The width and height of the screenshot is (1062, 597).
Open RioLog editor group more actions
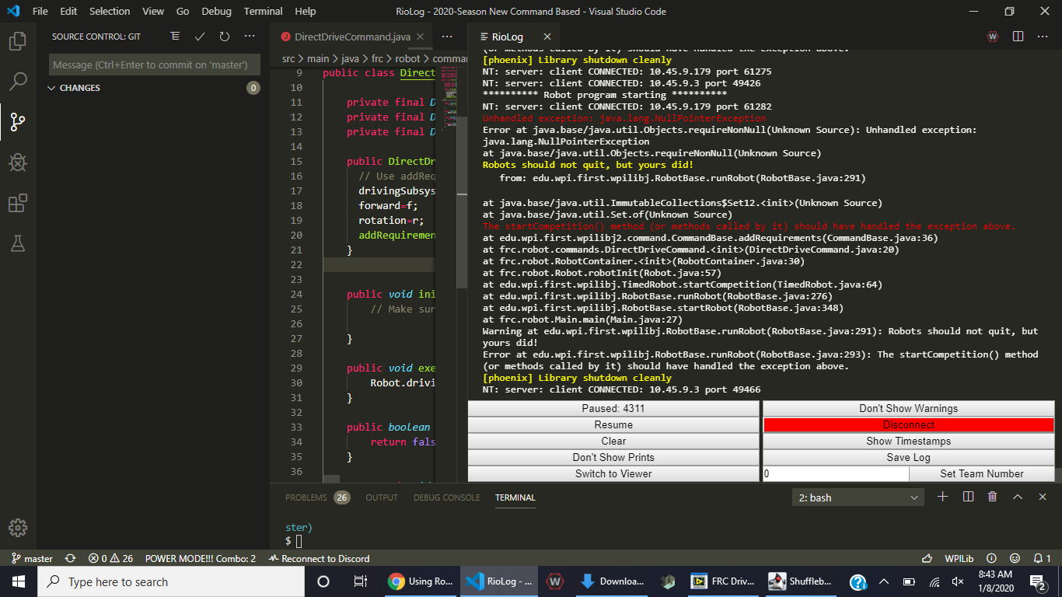[x=1043, y=37]
